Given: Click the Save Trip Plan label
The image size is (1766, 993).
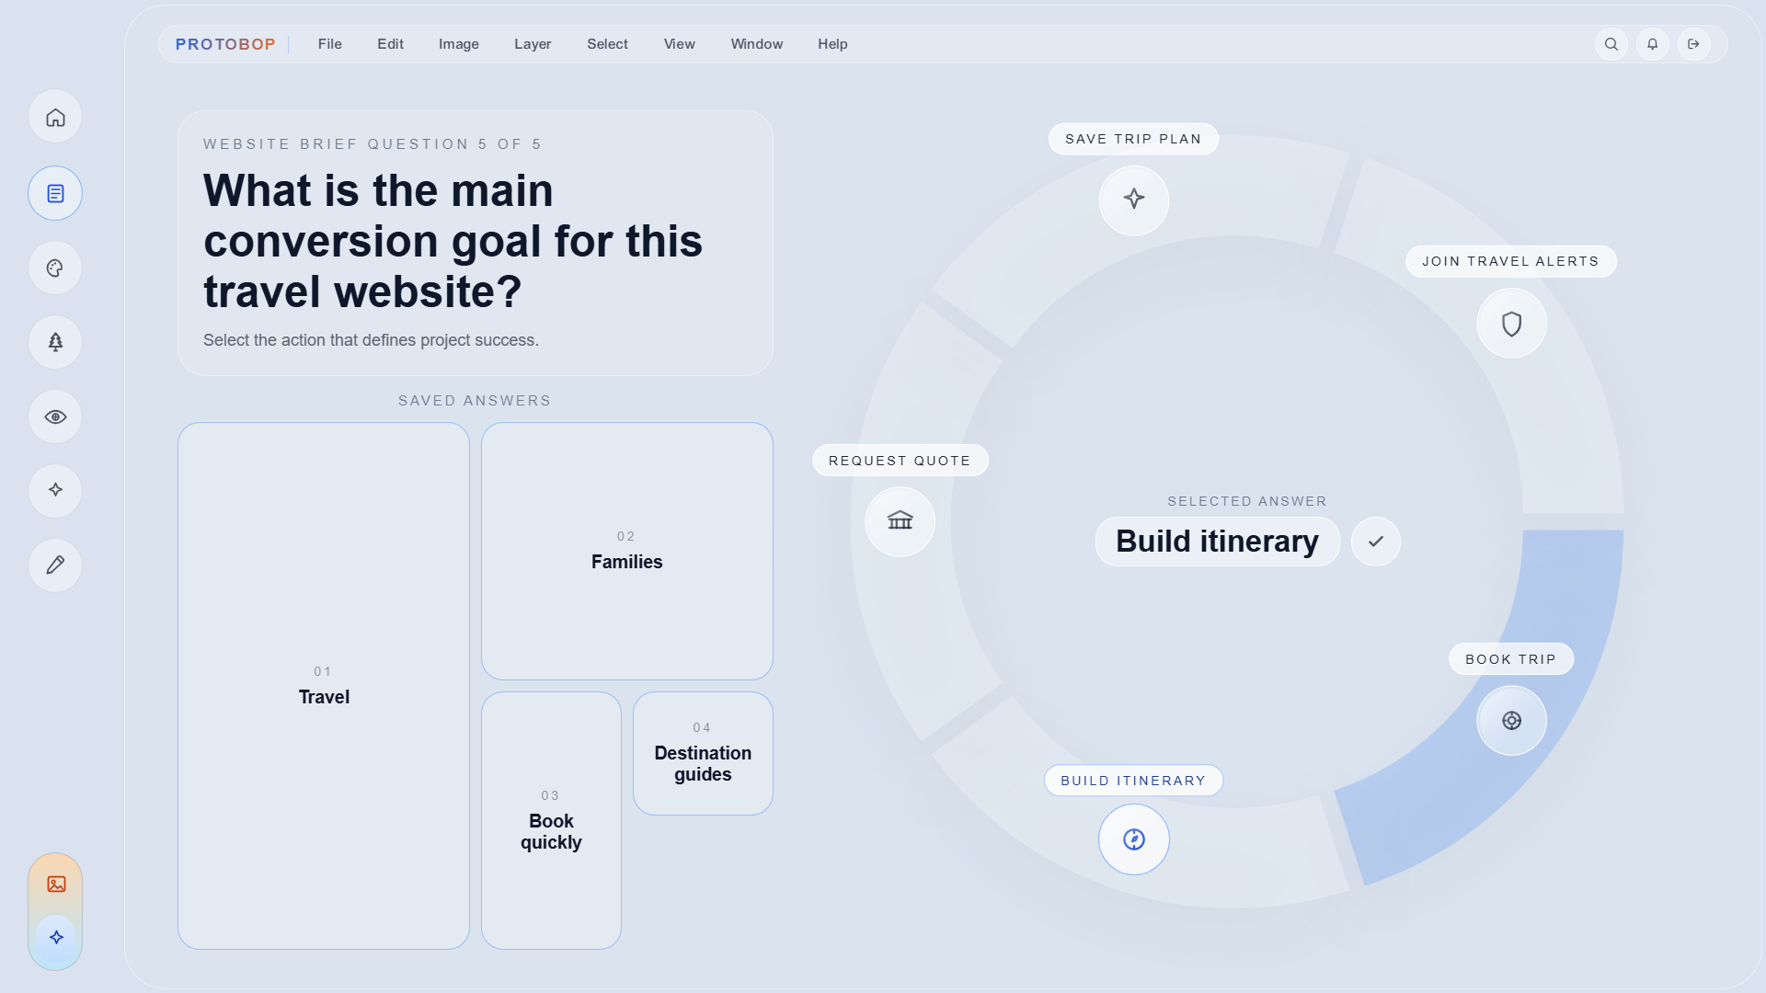Looking at the screenshot, I should [1133, 139].
